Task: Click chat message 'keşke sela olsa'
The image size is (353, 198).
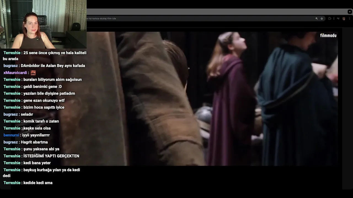Action: pos(37,128)
